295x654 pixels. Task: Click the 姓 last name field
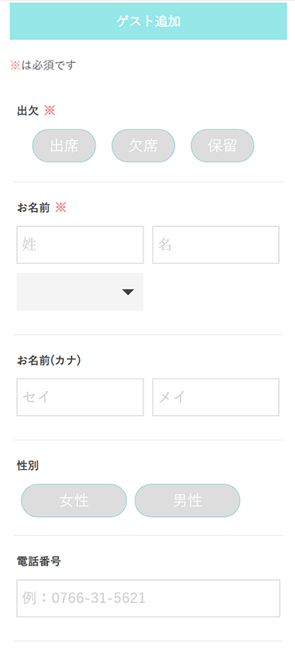(x=80, y=245)
